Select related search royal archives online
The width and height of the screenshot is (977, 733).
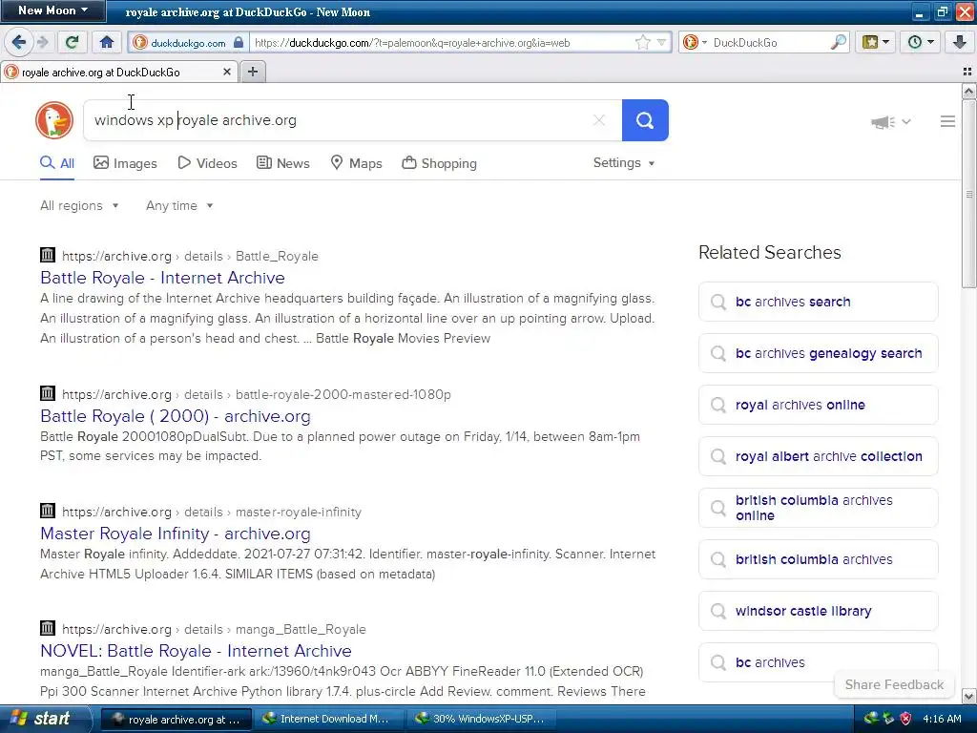[818, 405]
